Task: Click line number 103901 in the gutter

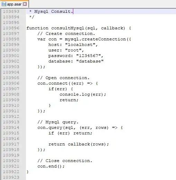Action: click(11, 56)
